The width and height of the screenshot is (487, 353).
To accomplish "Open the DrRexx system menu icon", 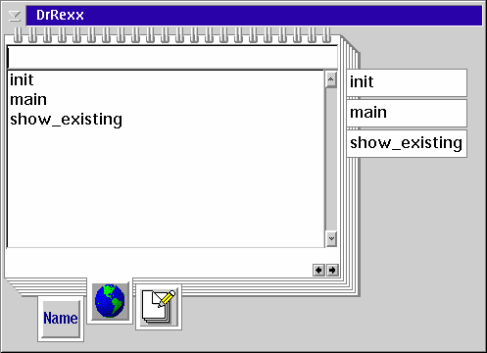I will click(15, 16).
